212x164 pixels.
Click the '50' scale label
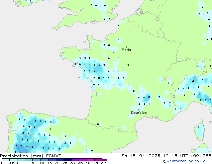(x=103, y=163)
